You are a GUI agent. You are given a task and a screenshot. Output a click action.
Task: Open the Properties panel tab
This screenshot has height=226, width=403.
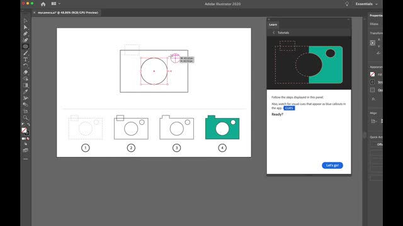click(376, 16)
